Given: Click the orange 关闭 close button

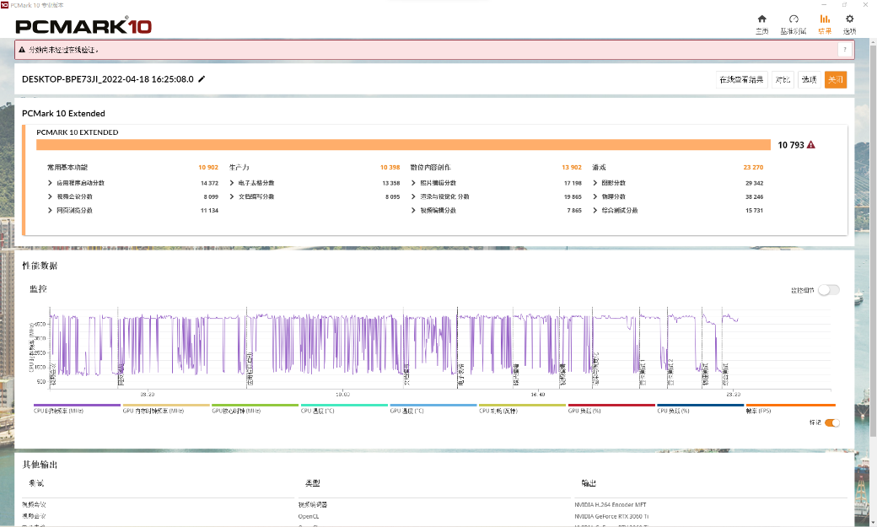Looking at the screenshot, I should (x=835, y=79).
